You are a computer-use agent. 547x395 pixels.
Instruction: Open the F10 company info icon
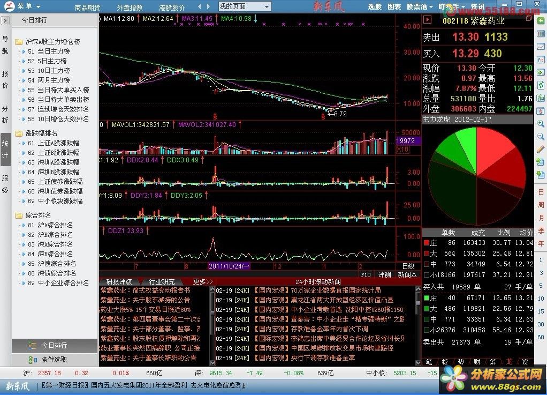click(x=541, y=59)
